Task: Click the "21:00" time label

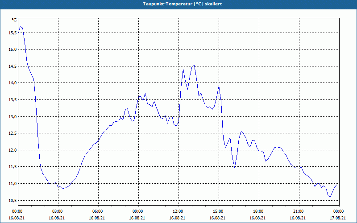Action: (x=298, y=211)
